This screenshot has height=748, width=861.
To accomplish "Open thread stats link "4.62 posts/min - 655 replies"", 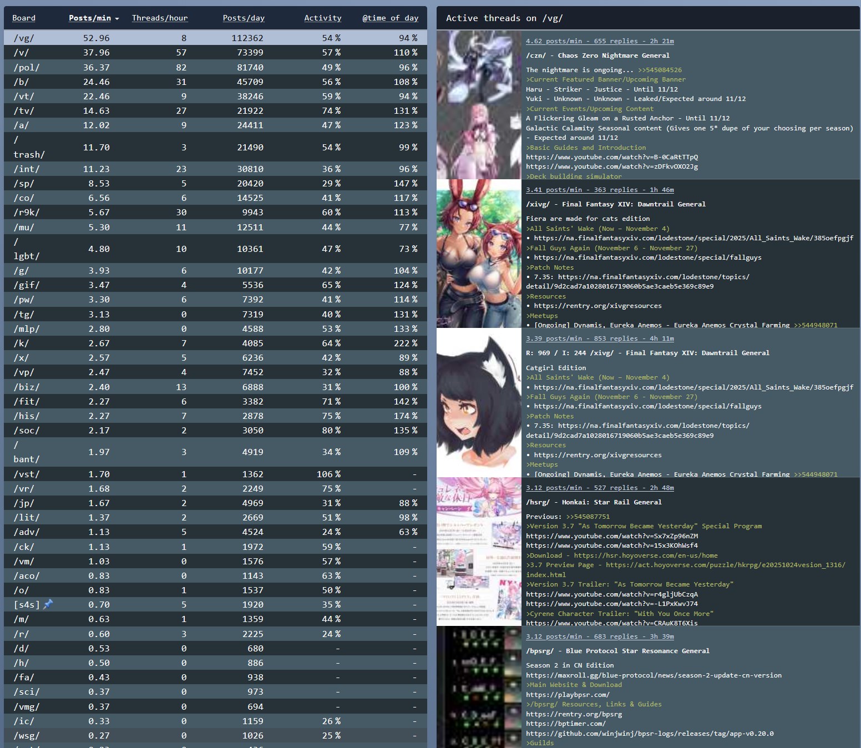I will pyautogui.click(x=600, y=41).
